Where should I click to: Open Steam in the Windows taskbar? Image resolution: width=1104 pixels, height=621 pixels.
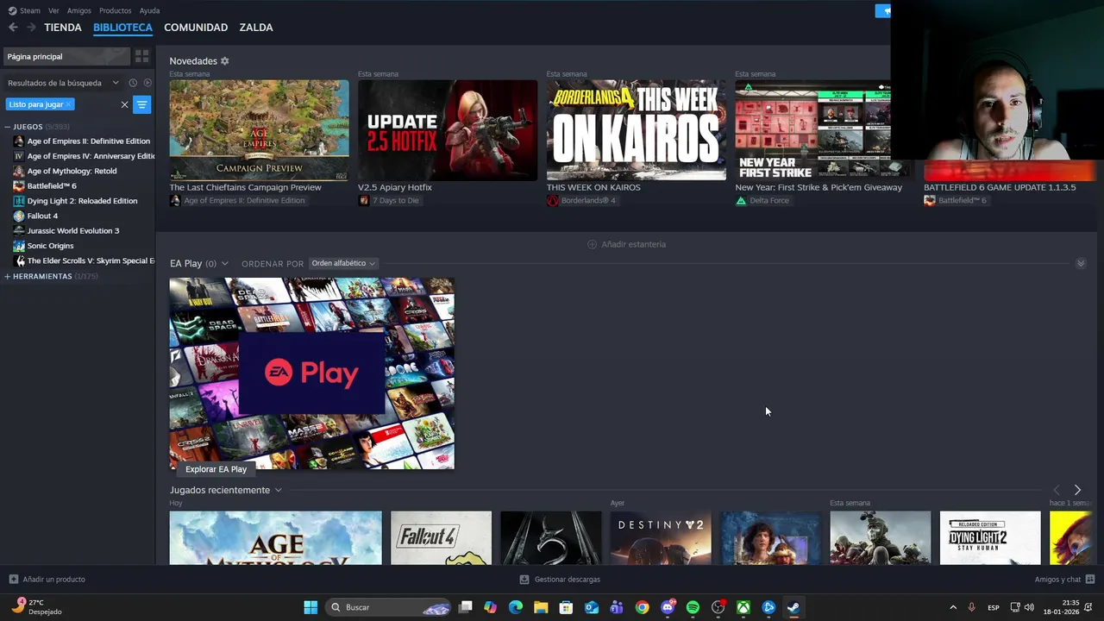click(x=793, y=607)
